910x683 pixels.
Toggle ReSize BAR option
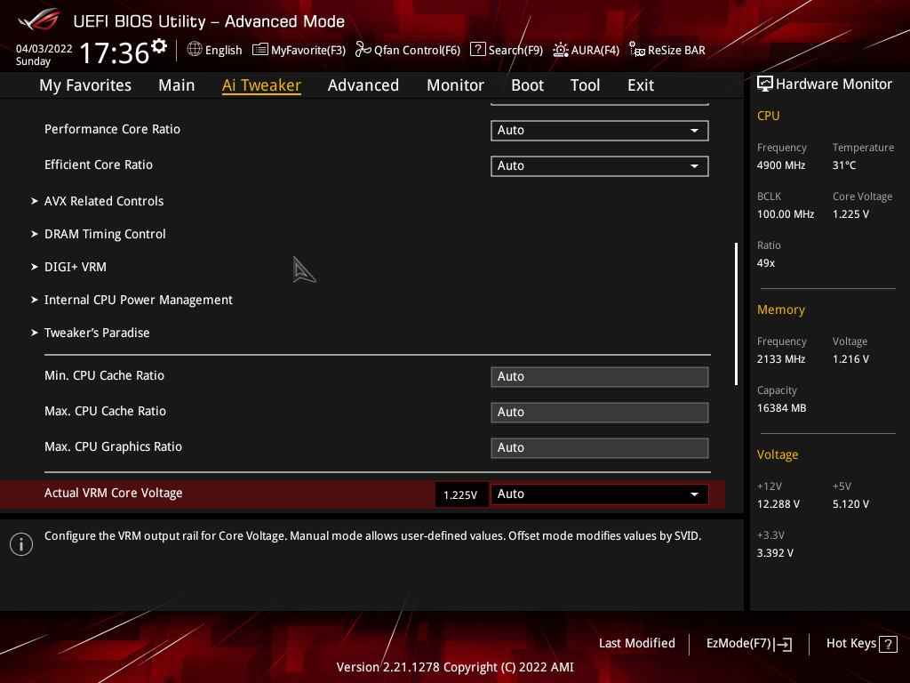(676, 50)
